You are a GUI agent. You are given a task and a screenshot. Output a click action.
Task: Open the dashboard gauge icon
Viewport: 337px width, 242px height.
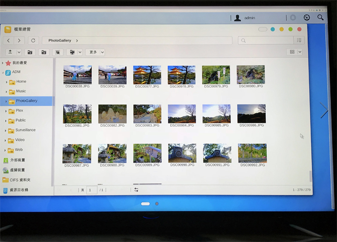[x=307, y=17]
